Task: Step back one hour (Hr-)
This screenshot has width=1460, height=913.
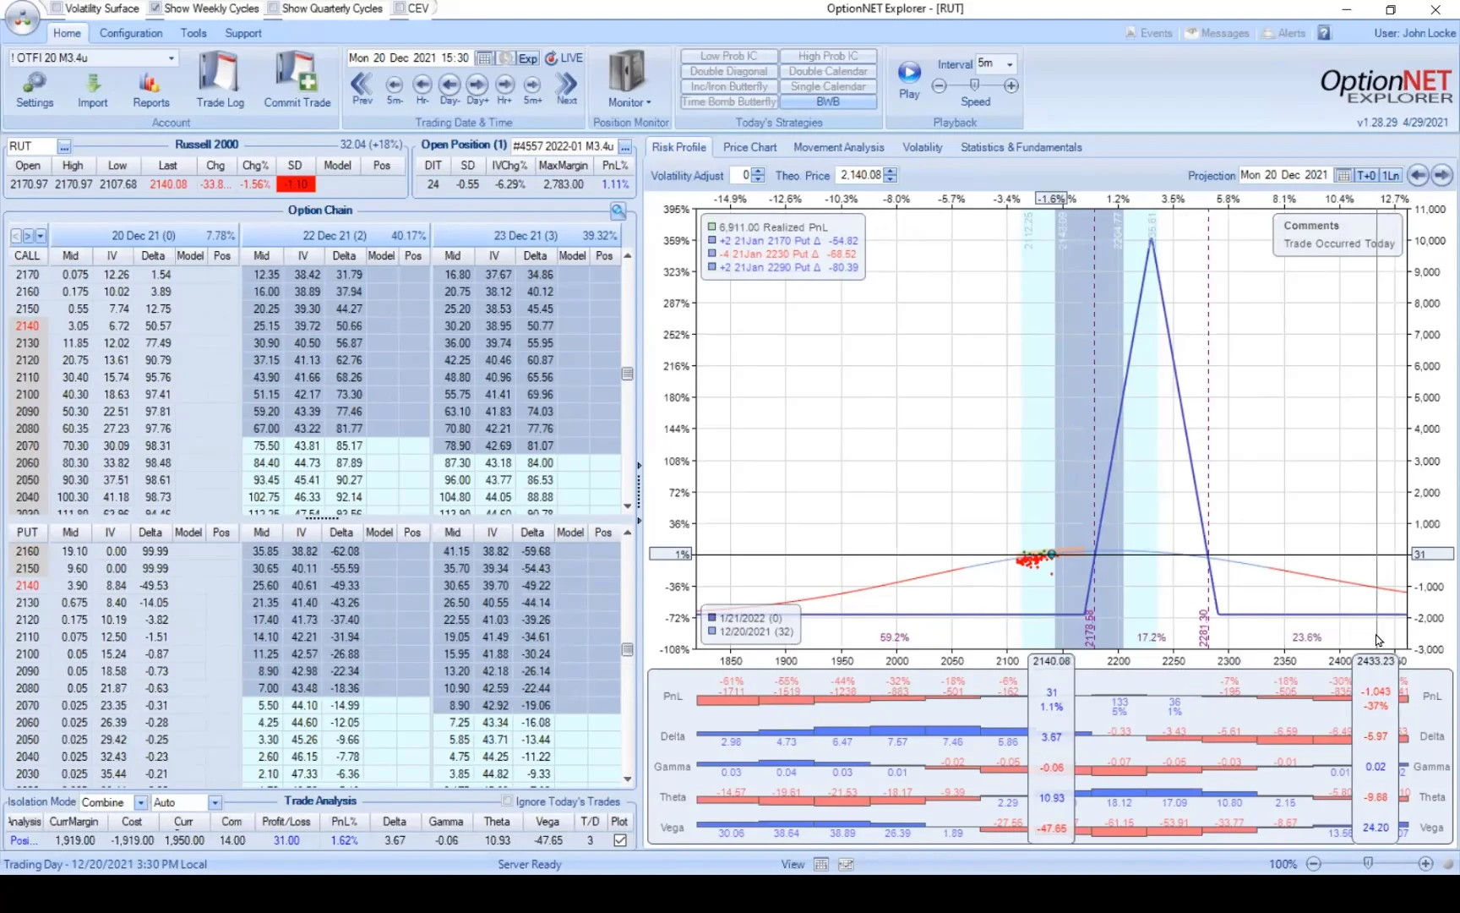Action: coord(422,84)
